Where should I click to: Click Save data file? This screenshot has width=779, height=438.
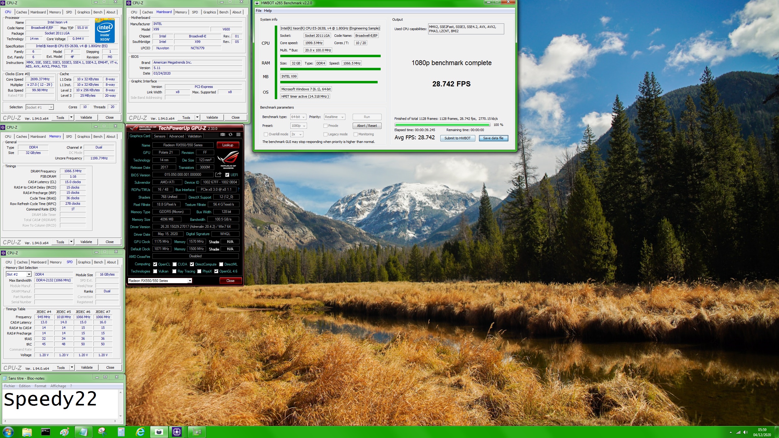pos(493,138)
